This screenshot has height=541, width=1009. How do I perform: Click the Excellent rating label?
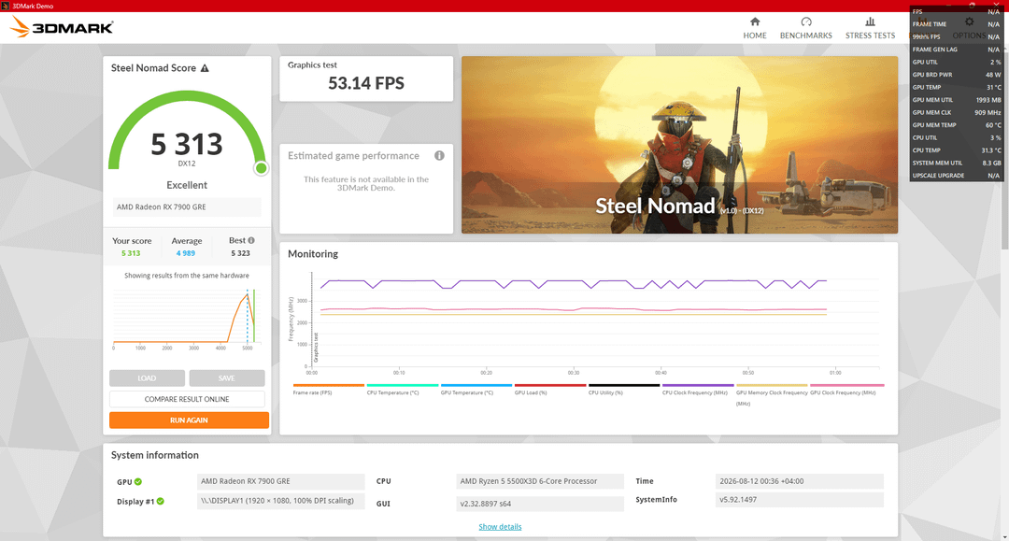point(187,185)
